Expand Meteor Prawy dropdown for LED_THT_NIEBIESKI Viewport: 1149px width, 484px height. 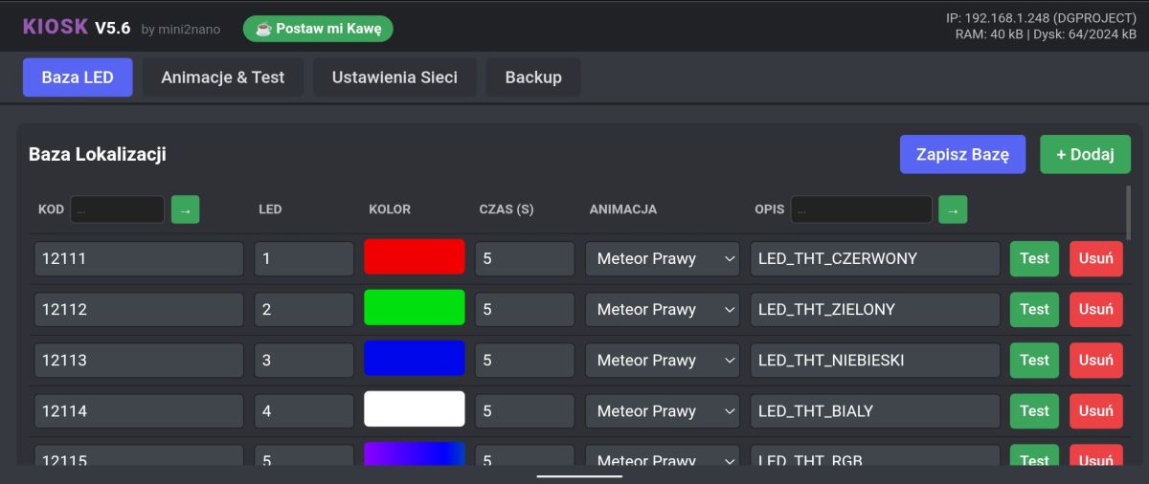tap(663, 361)
